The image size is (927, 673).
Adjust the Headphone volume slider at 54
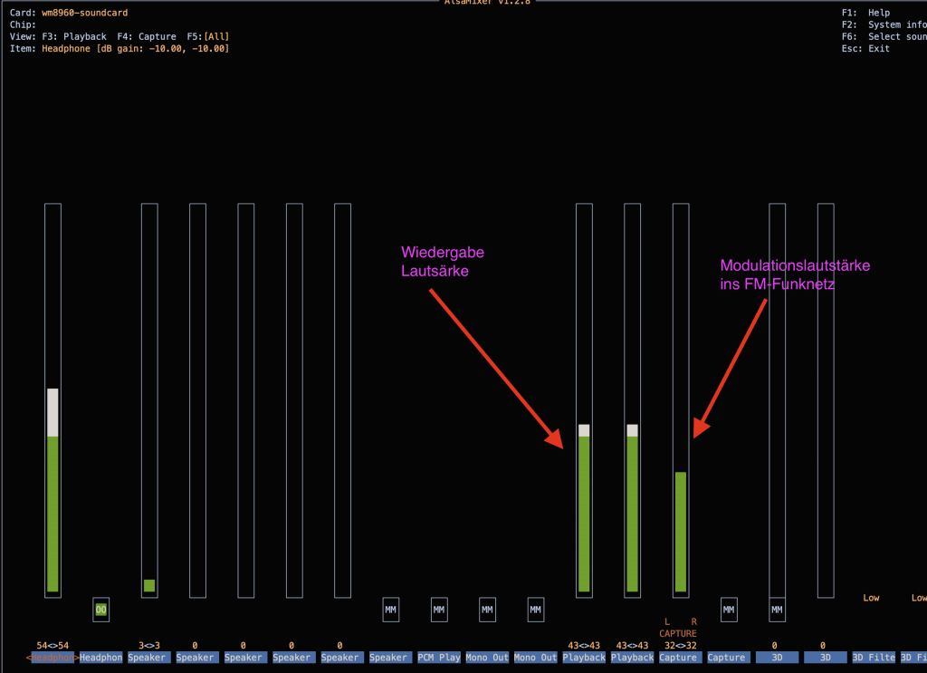[x=53, y=400]
